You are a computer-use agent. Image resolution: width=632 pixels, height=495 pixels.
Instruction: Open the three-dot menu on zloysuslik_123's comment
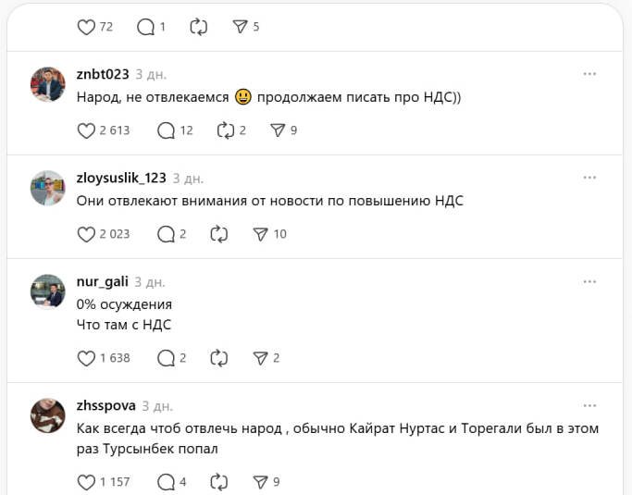pos(589,178)
